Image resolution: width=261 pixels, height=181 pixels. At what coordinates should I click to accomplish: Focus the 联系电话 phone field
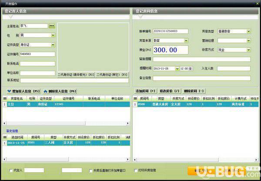(37, 64)
